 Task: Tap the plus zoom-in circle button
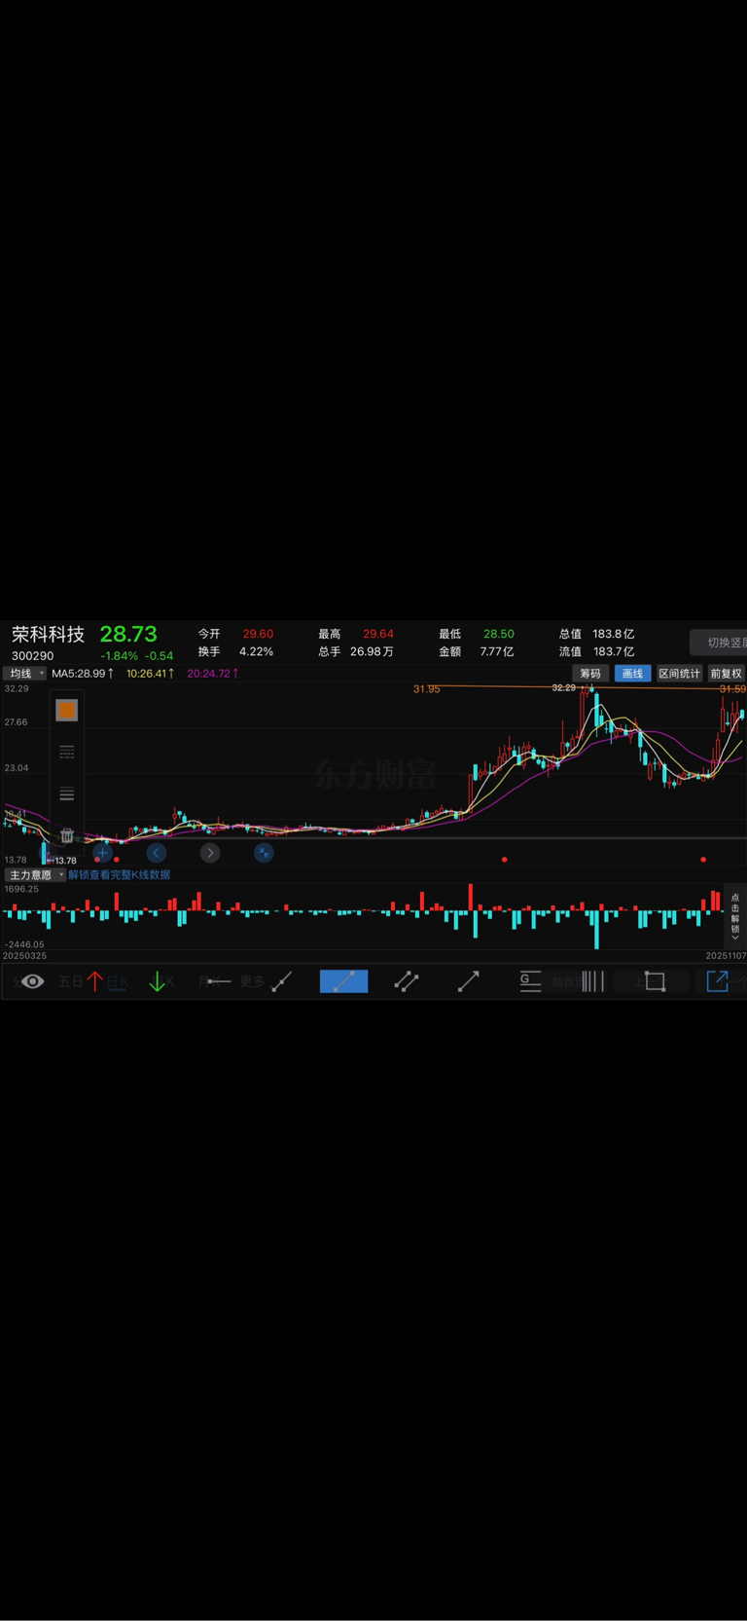[x=102, y=853]
